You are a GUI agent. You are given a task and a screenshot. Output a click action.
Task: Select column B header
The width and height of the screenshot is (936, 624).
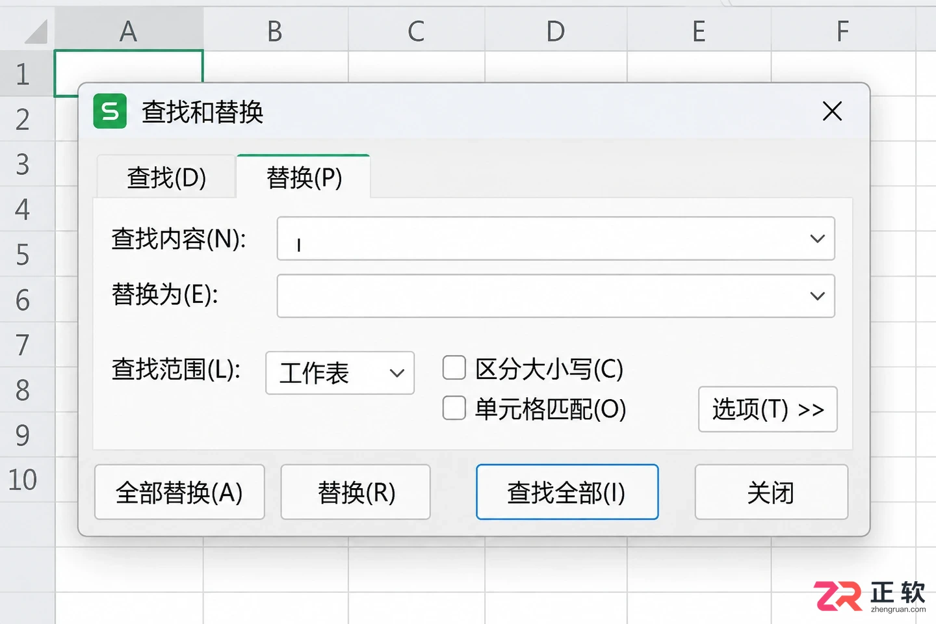tap(276, 31)
